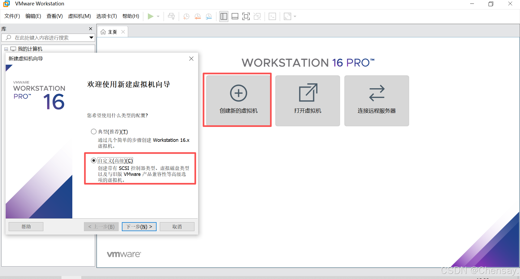Image resolution: width=520 pixels, height=279 pixels.
Task: Click the 连接远程服务器 tile
Action: [376, 101]
